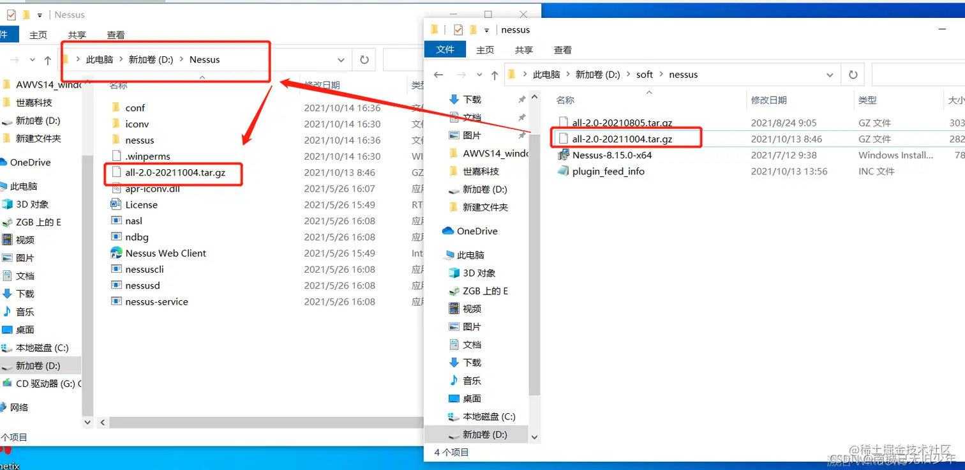965x470 pixels.
Task: Open 本地磁盘 (C:) in left window sidebar
Action: (41, 348)
